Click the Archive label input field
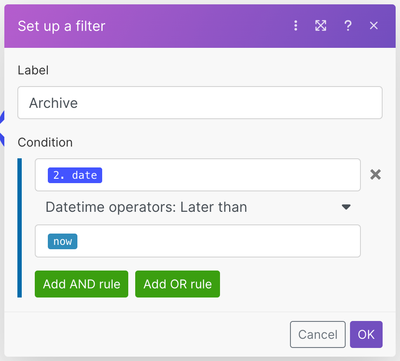This screenshot has height=361, width=400. 200,103
